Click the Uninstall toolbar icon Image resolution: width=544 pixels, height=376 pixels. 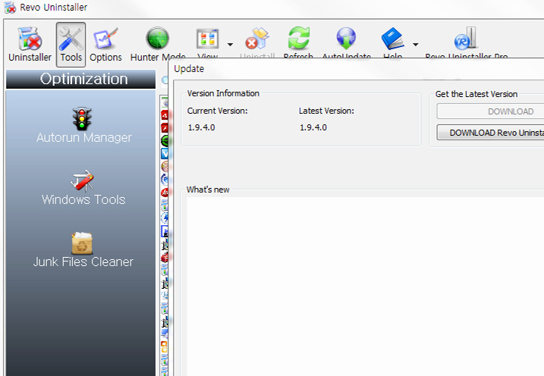257,39
